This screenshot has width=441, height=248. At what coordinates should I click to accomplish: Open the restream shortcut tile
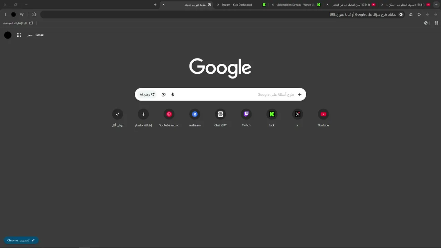click(x=195, y=118)
